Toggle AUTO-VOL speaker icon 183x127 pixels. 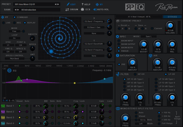(95, 9)
